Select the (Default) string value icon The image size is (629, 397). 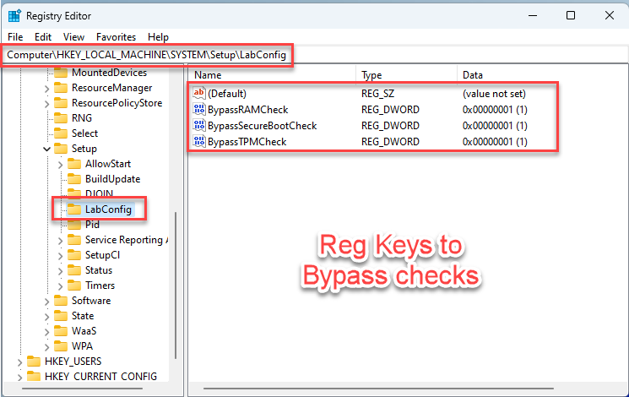point(199,93)
